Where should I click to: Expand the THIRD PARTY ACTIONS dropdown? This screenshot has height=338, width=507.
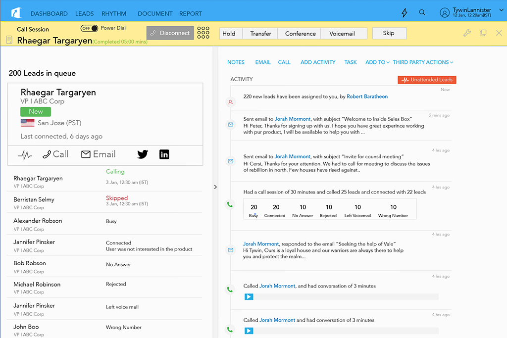pyautogui.click(x=423, y=62)
